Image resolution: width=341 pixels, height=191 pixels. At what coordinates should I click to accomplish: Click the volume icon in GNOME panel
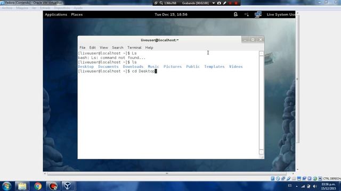[x=247, y=14]
